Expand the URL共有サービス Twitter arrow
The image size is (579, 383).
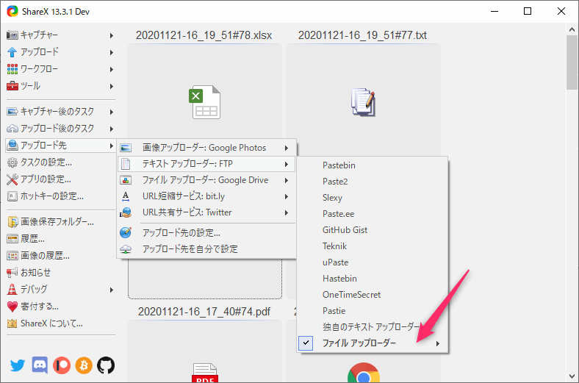[286, 212]
